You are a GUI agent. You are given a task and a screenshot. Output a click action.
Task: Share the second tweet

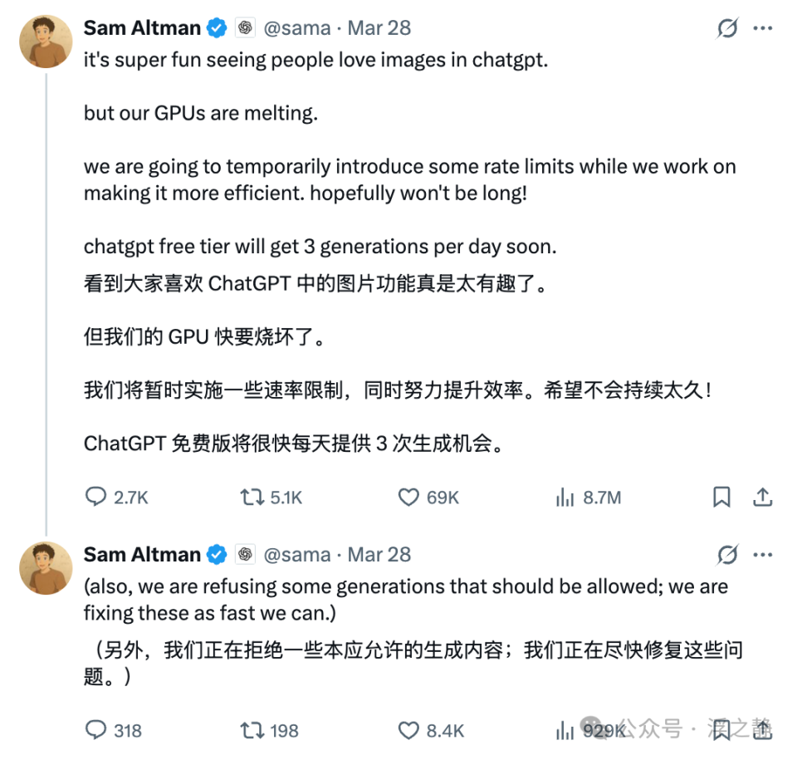coord(763,730)
